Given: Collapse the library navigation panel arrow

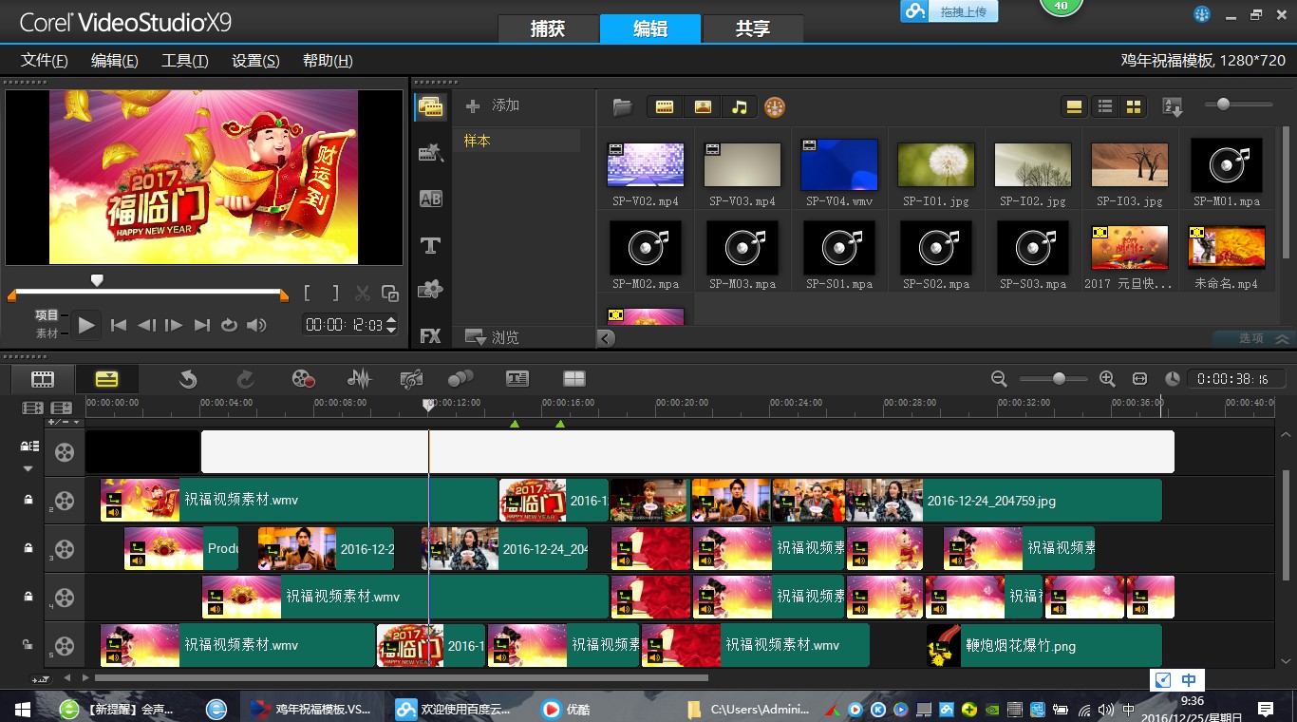Looking at the screenshot, I should pyautogui.click(x=606, y=337).
